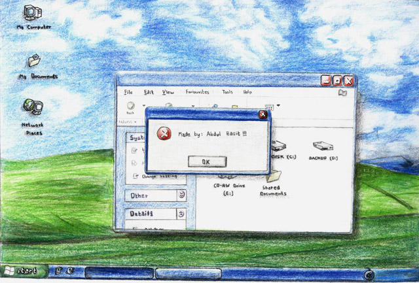
Task: Switch to the dark blue taskbar button
Action: [x=119, y=273]
